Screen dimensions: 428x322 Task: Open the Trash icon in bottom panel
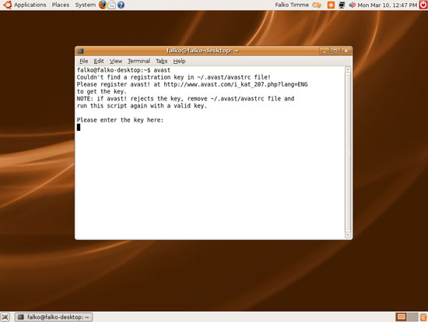pyautogui.click(x=423, y=317)
